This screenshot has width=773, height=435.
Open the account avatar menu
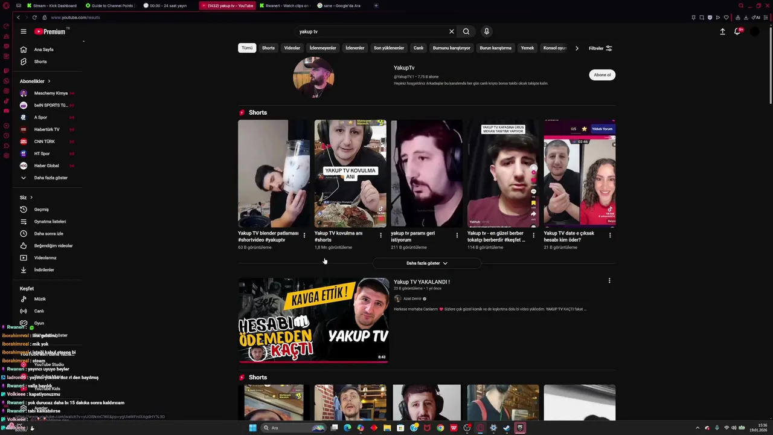coord(754,31)
